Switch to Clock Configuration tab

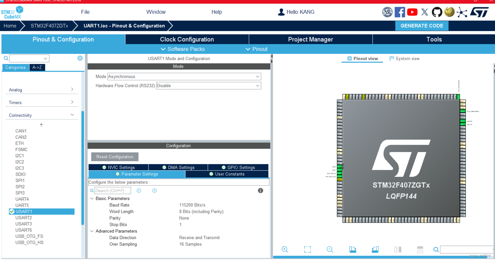pyautogui.click(x=187, y=39)
